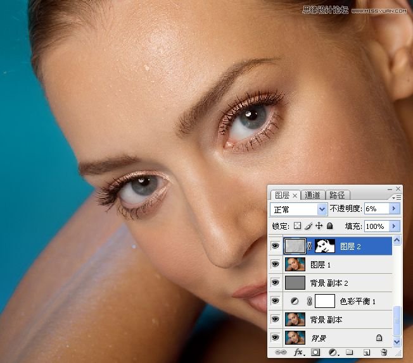413x363 pixels.
Task: Click the gray 背景 副本 2 thumbnail
Action: coord(295,283)
